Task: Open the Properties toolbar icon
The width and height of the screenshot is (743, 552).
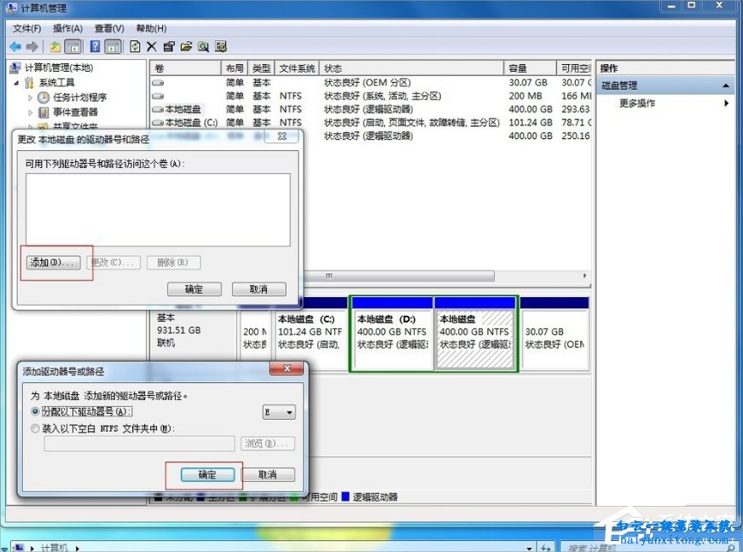Action: (170, 46)
